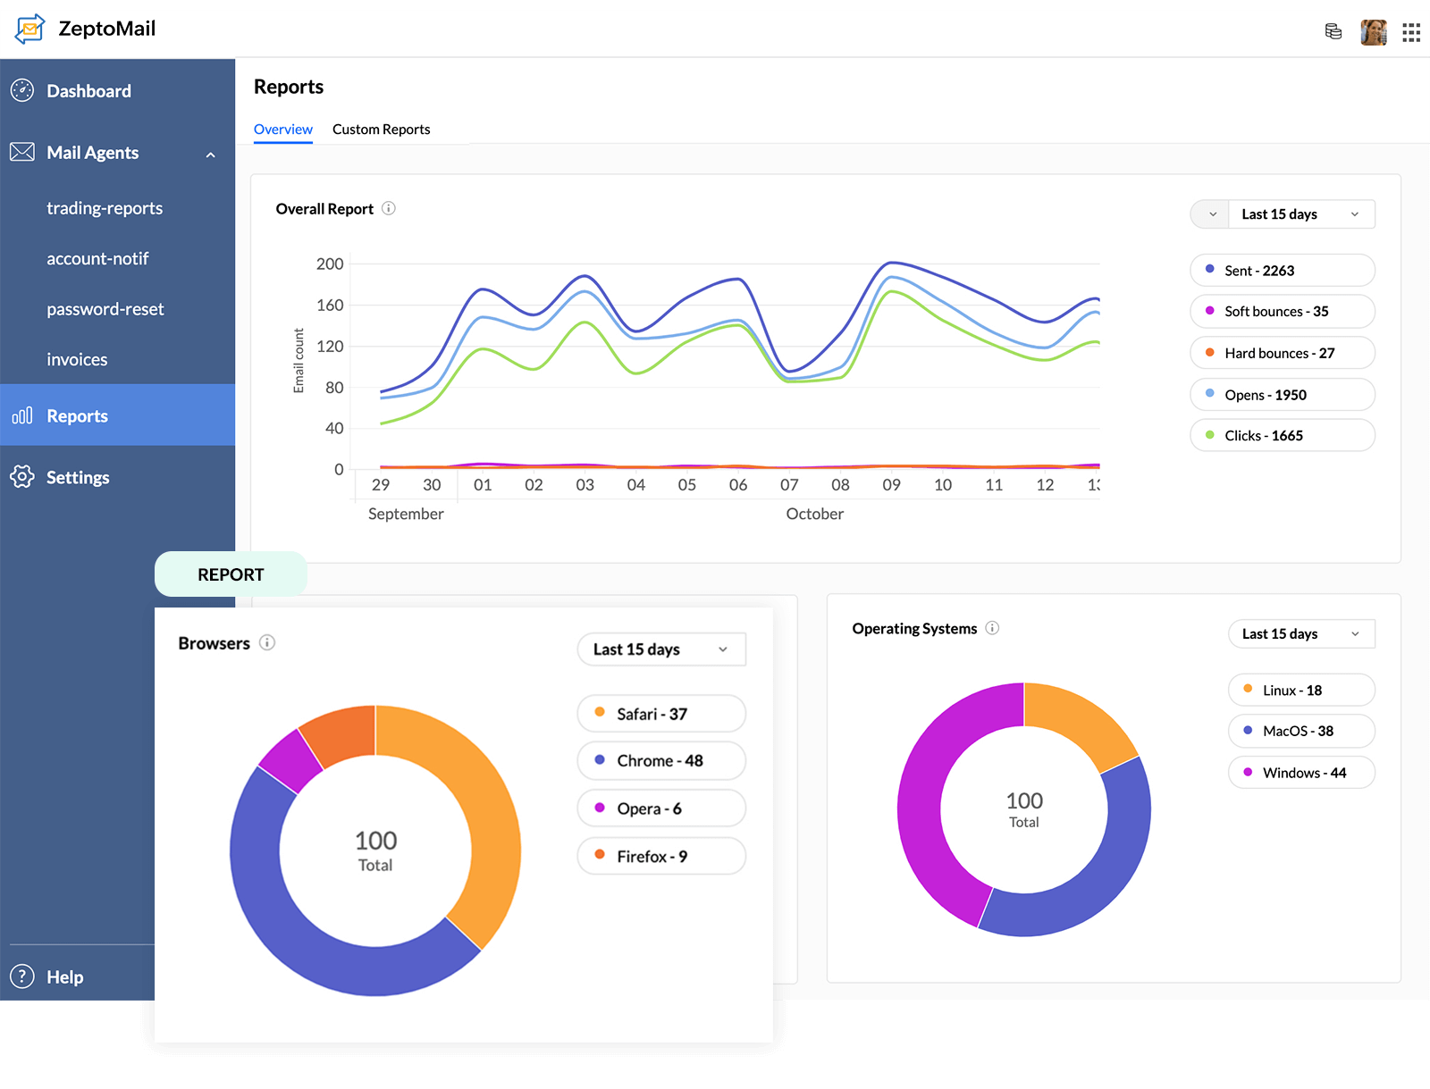The height and width of the screenshot is (1089, 1430).
Task: Toggle the Clicks series legend item
Action: [1282, 435]
